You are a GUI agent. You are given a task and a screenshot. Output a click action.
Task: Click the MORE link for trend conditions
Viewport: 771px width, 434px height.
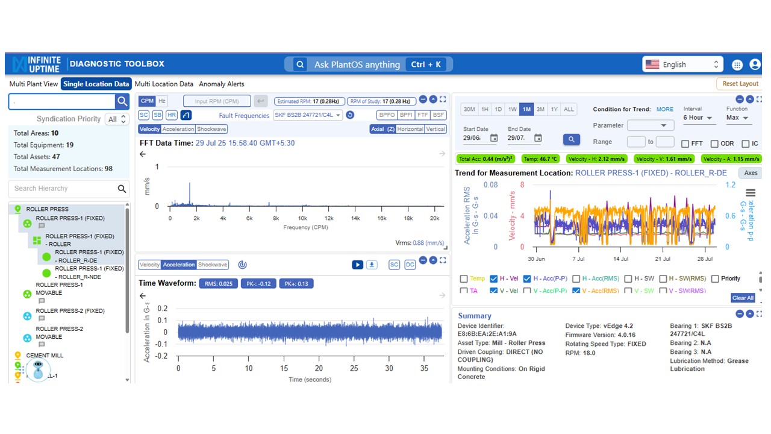pos(664,109)
